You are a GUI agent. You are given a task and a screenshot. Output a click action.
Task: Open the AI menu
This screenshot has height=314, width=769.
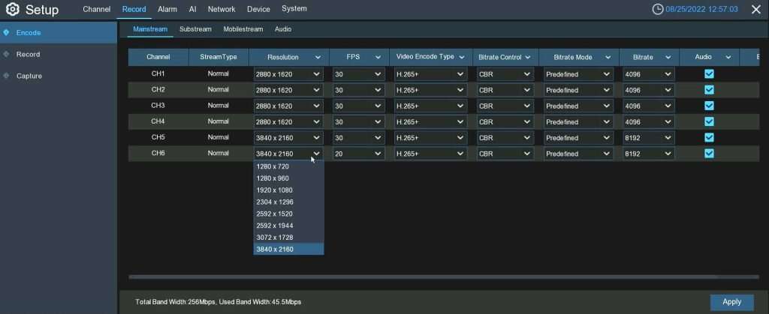pyautogui.click(x=193, y=9)
